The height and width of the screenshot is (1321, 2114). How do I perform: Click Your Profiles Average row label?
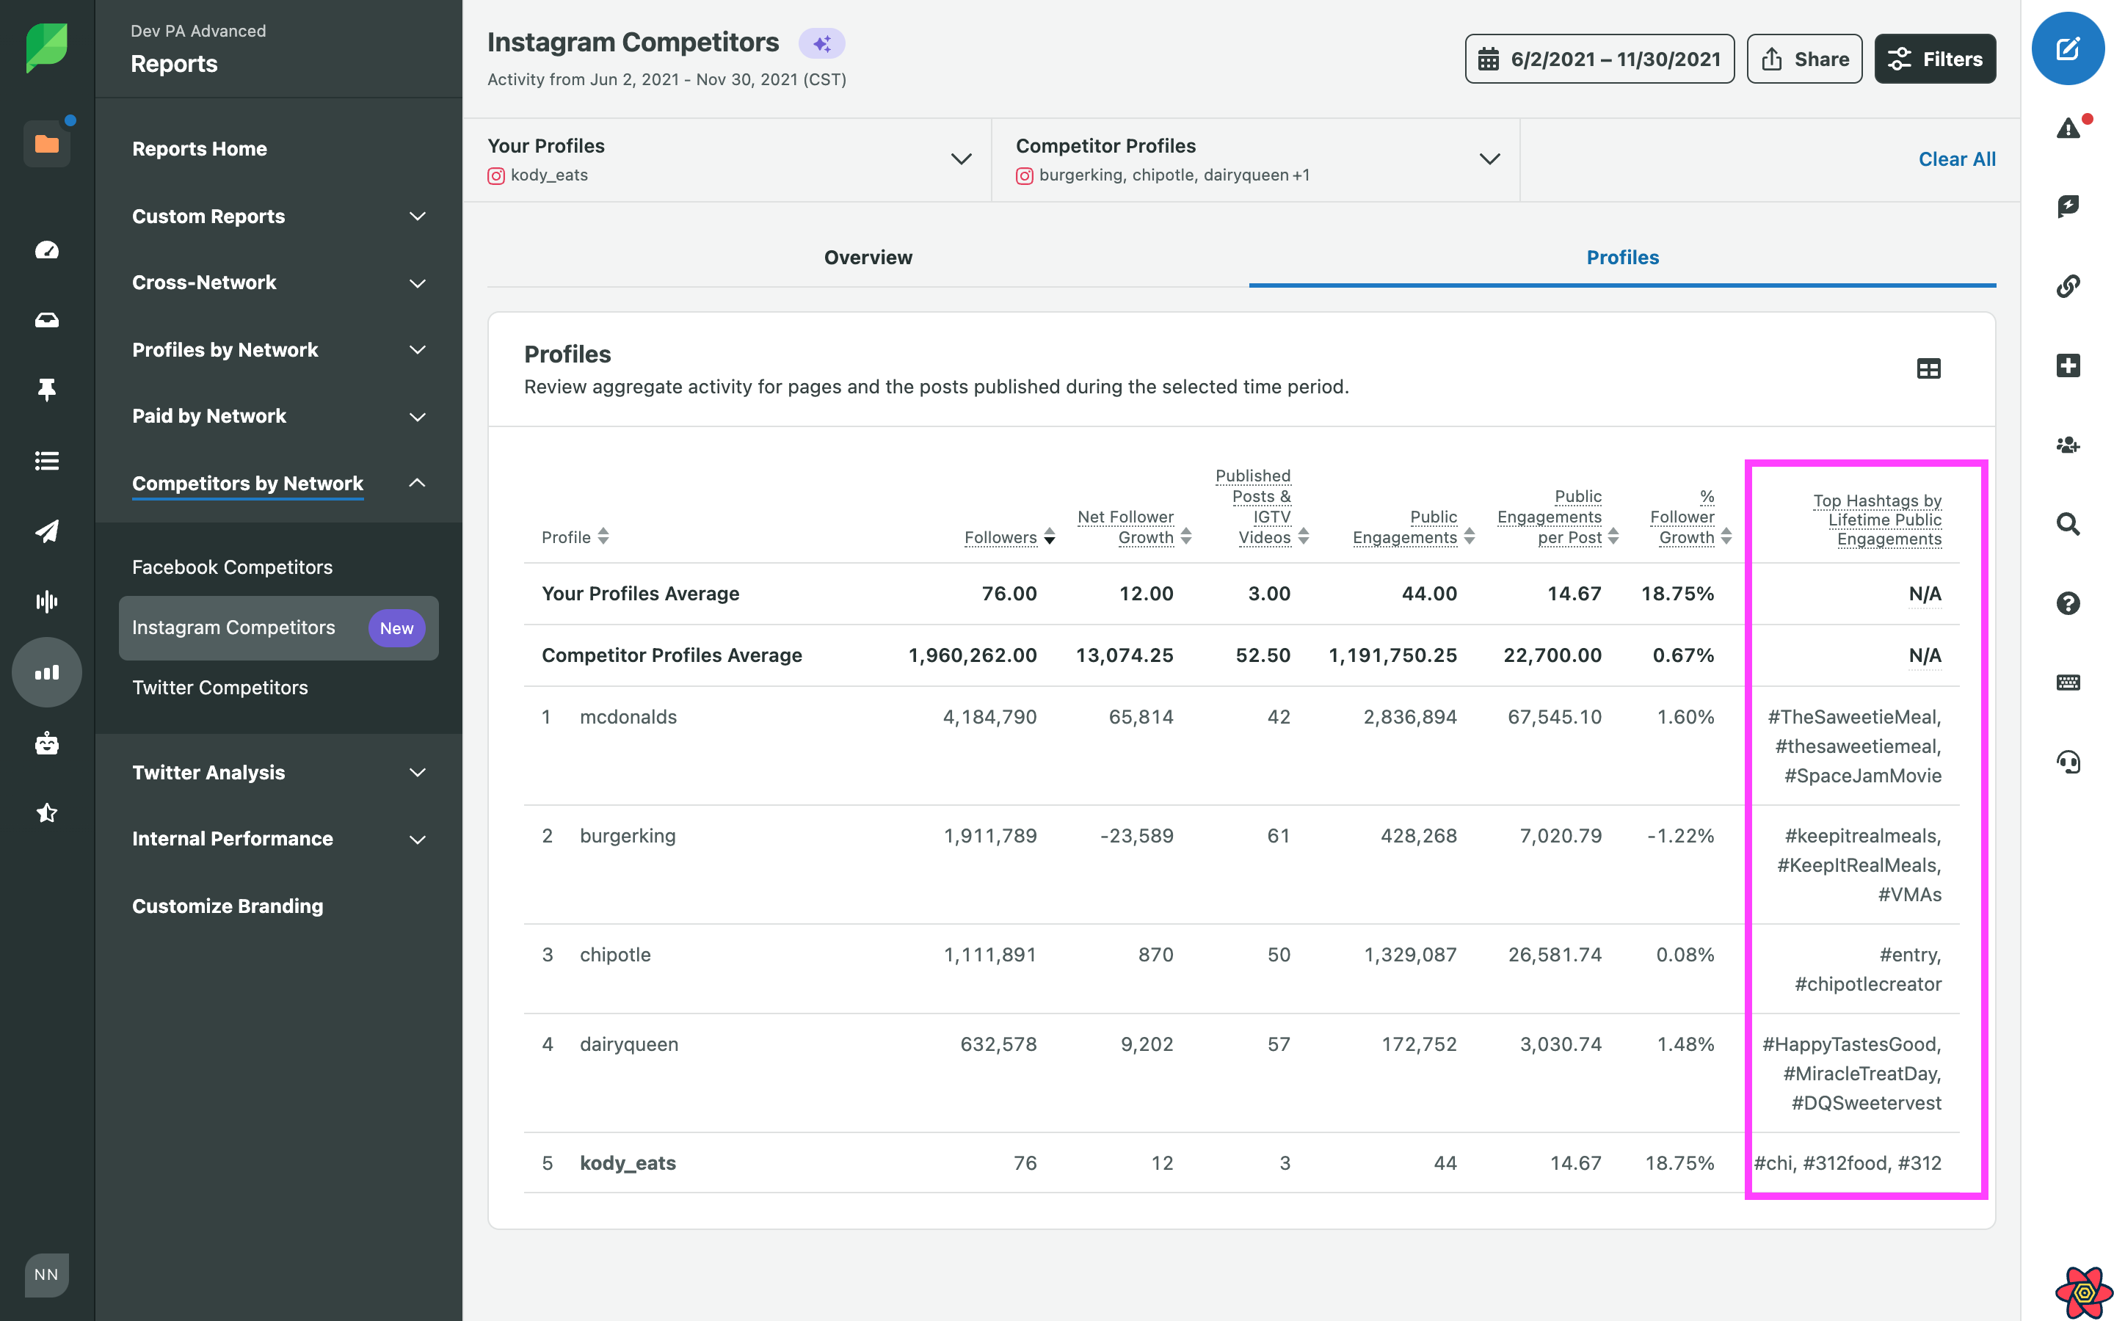click(640, 593)
